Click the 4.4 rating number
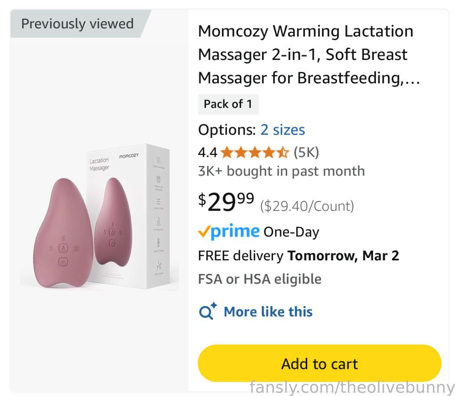 point(207,152)
